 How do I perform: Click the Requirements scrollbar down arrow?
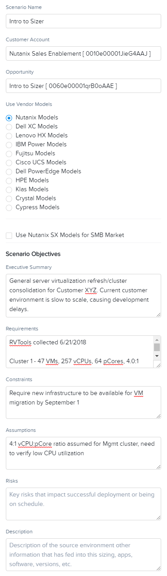click(x=157, y=356)
